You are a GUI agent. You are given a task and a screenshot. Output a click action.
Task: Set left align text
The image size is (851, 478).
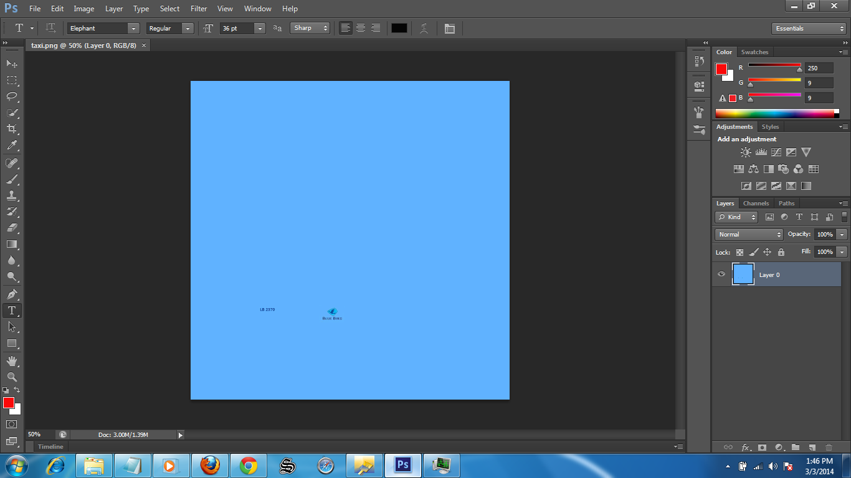tap(346, 28)
